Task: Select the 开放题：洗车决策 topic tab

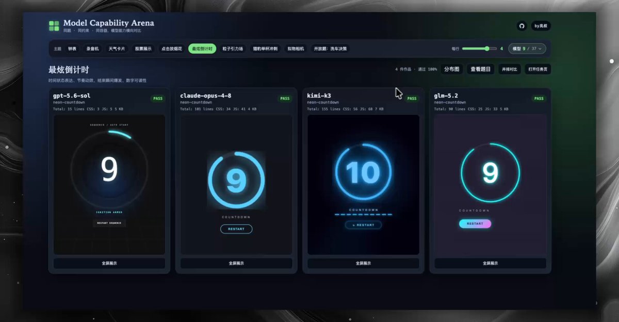Action: coord(331,49)
